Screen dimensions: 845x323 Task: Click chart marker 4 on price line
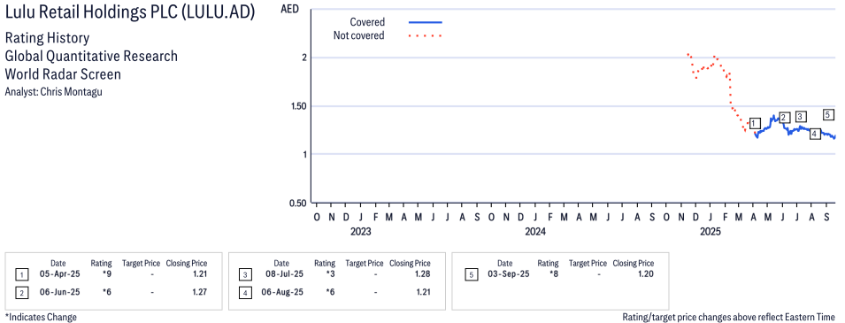tap(815, 134)
